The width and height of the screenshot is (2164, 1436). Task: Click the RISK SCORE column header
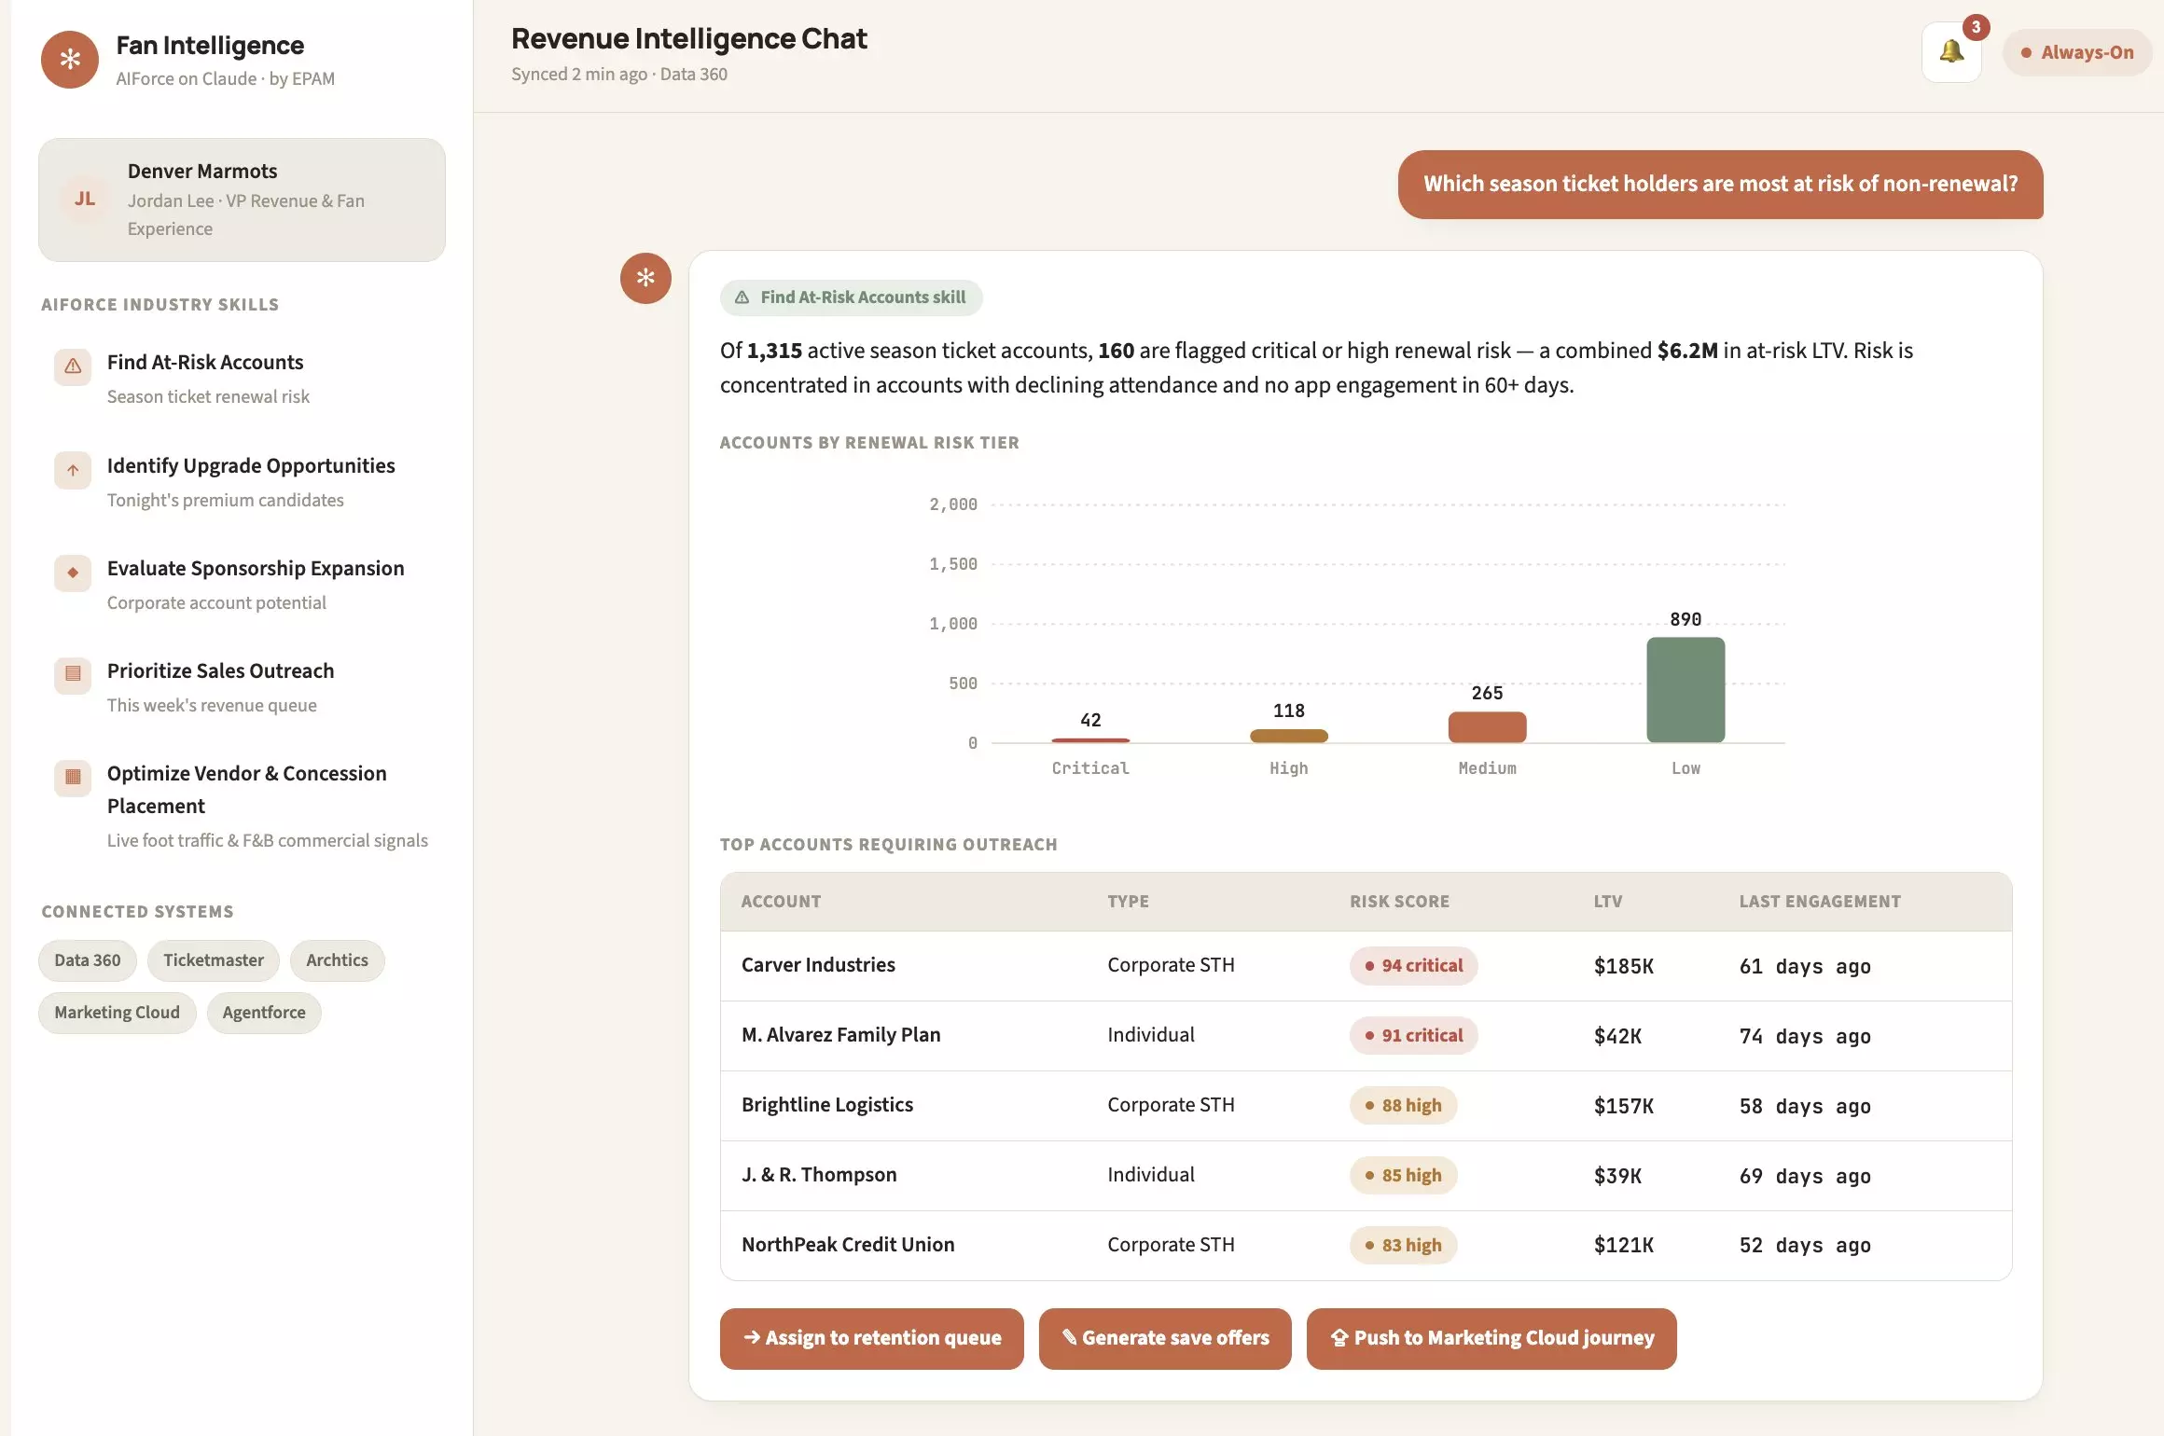(x=1399, y=902)
